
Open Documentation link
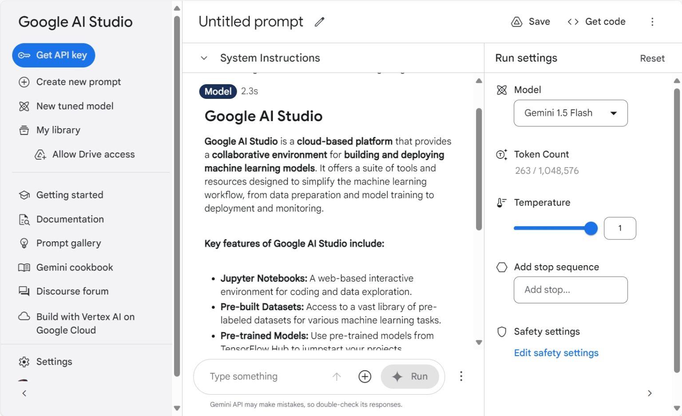(x=70, y=220)
